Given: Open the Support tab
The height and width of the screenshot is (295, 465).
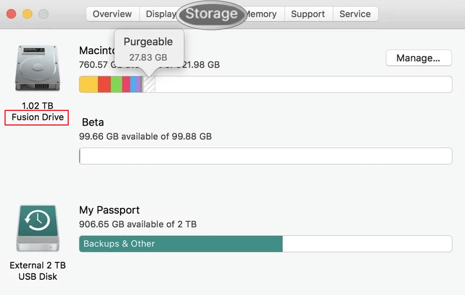Looking at the screenshot, I should (308, 14).
